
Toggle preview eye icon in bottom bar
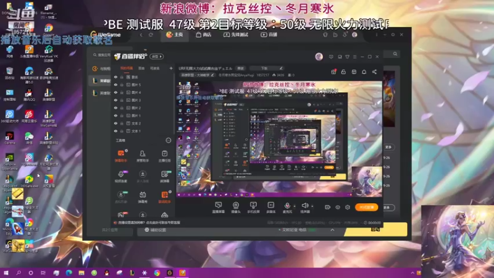(x=337, y=207)
